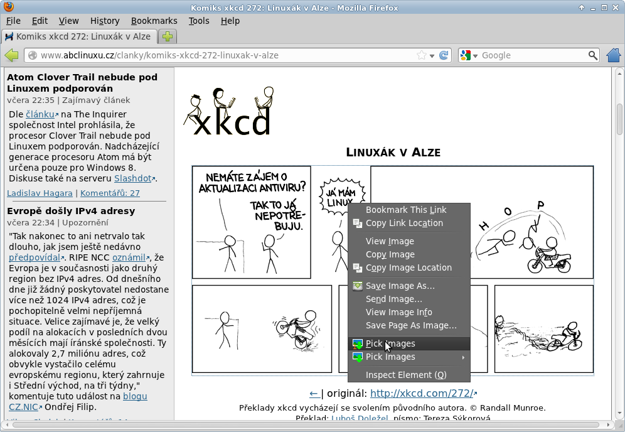Click the Copy Link Location icon

[358, 223]
